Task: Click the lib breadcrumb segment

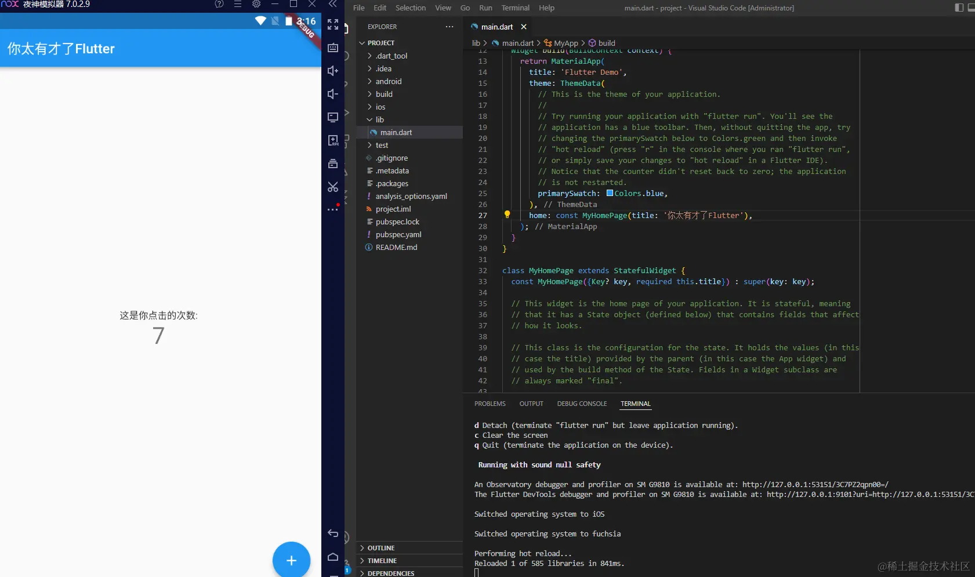Action: pos(476,43)
